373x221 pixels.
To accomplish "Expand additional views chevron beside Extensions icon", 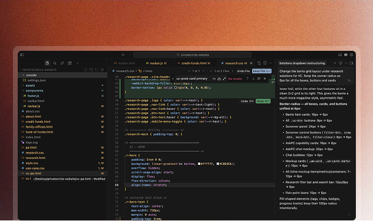I will (x=77, y=63).
